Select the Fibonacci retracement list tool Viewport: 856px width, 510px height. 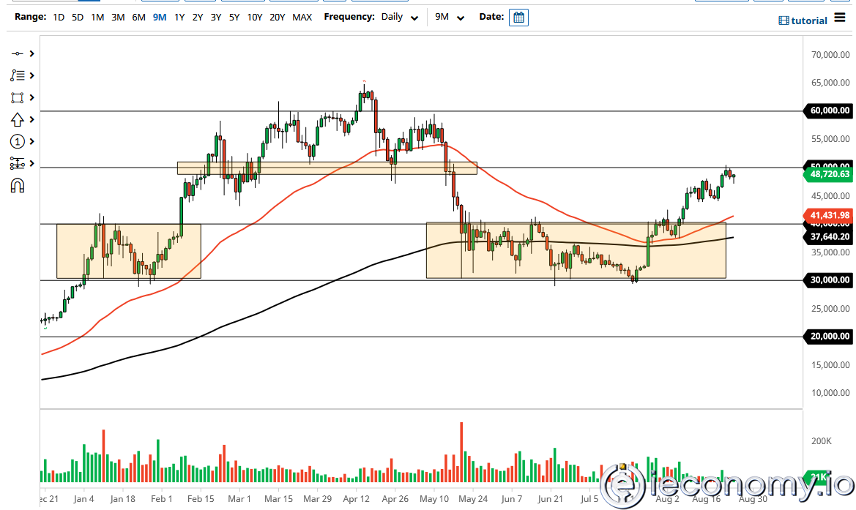click(17, 75)
